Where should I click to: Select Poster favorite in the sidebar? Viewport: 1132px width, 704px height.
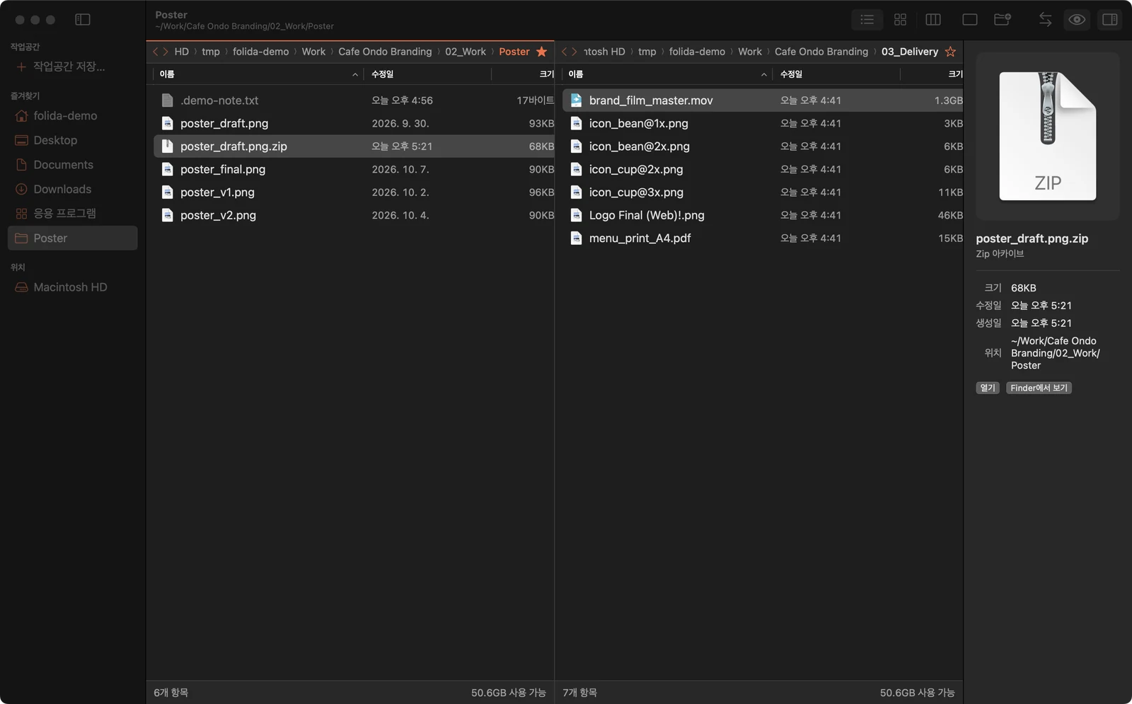point(72,238)
